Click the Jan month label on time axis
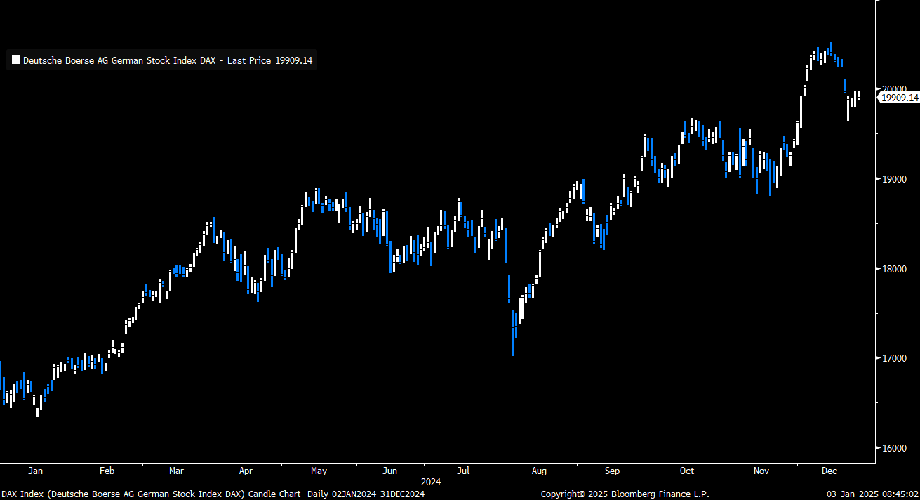The height and width of the screenshot is (500, 920). 35,471
